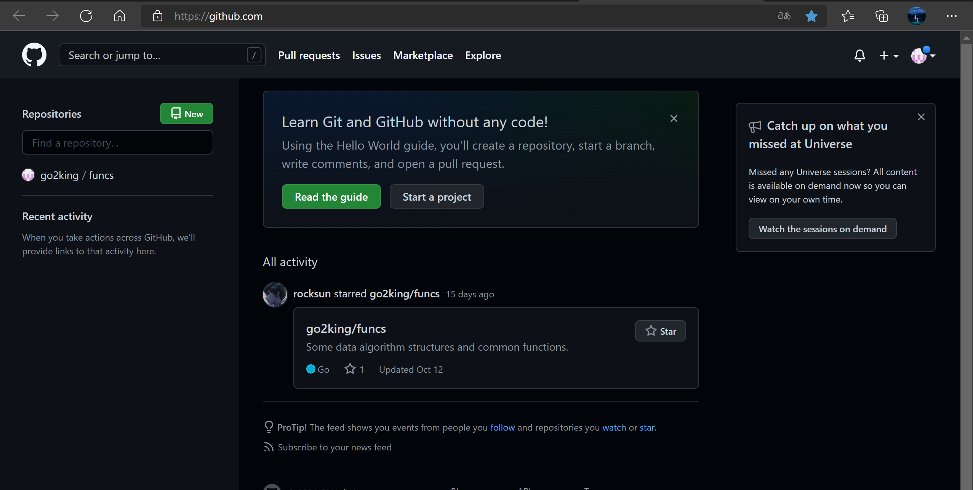Open the watch link in ProTip

(x=614, y=428)
